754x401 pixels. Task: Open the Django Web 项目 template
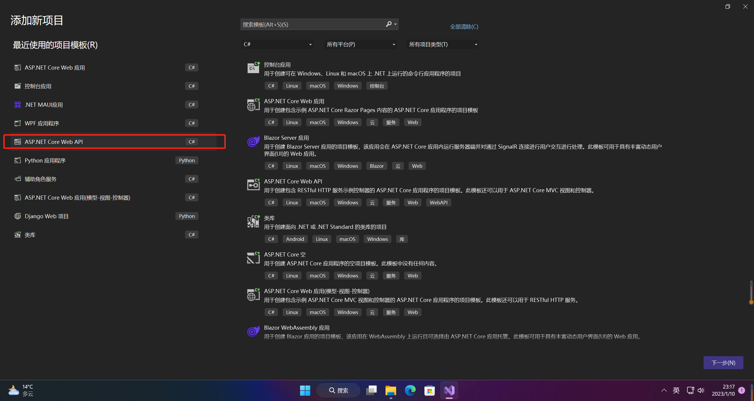pyautogui.click(x=47, y=216)
